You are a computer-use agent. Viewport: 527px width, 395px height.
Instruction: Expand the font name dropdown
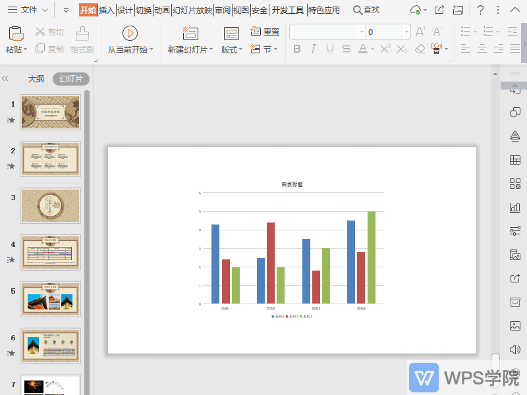pos(362,32)
